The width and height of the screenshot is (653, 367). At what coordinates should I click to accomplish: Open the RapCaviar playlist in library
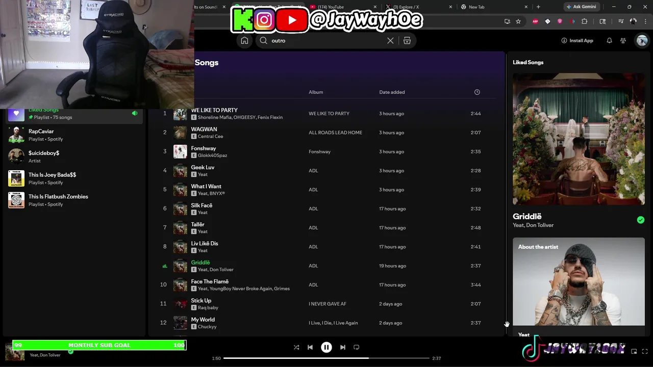[74, 135]
